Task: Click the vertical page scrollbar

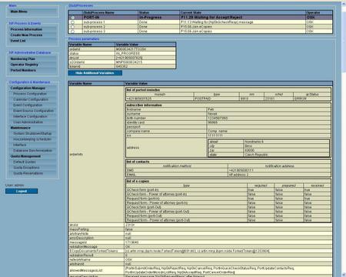Action: [x=344, y=138]
